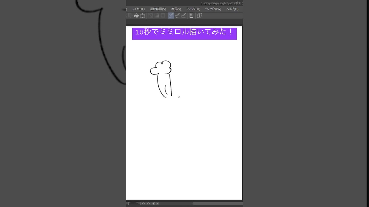
Task: Open the 選択範囲(S) menu
Action: (x=158, y=9)
